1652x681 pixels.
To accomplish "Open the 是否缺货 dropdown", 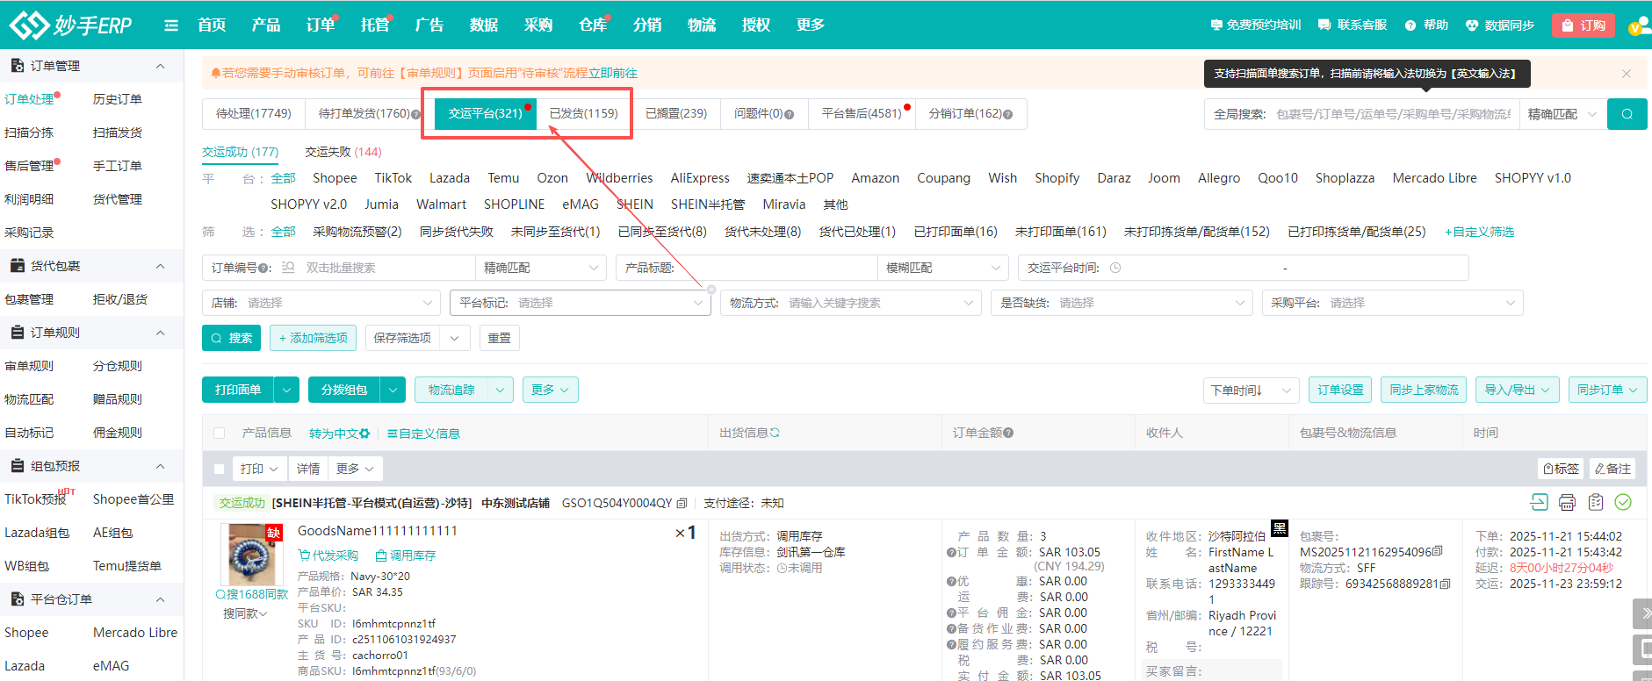I will 1122,303.
